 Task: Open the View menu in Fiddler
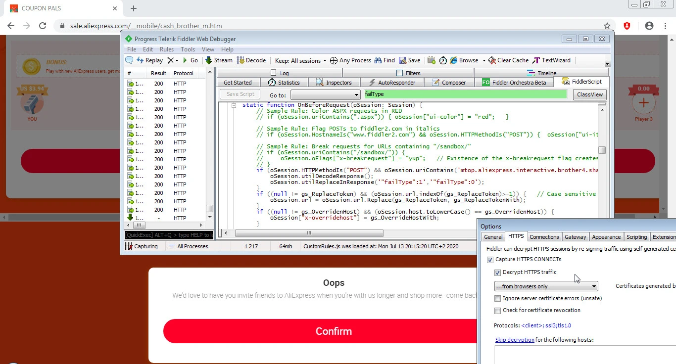208,49
